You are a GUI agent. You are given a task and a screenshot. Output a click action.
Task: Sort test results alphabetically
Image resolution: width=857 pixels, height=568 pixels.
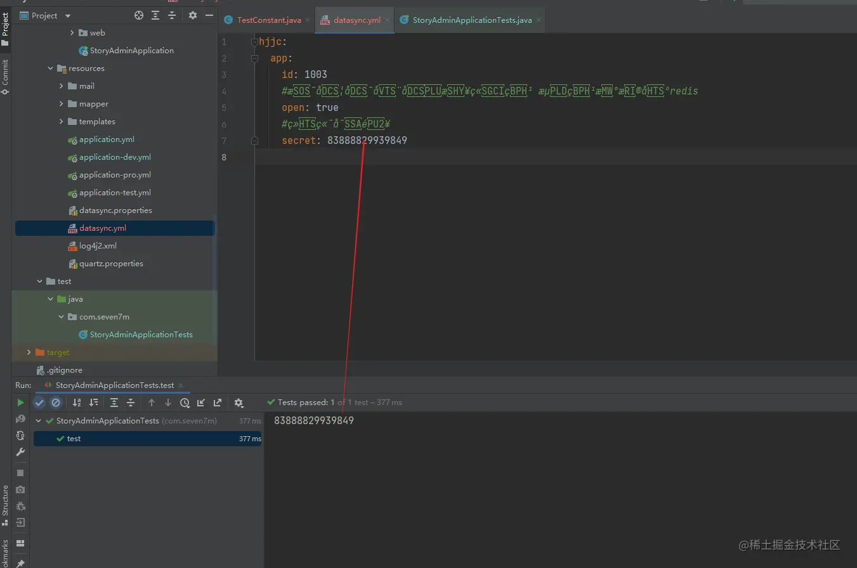coord(77,403)
